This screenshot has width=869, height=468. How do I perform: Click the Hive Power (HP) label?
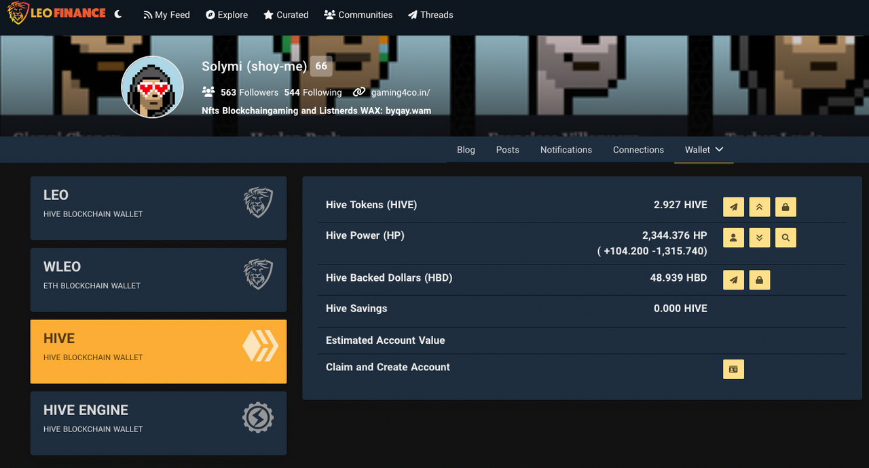[x=365, y=235]
